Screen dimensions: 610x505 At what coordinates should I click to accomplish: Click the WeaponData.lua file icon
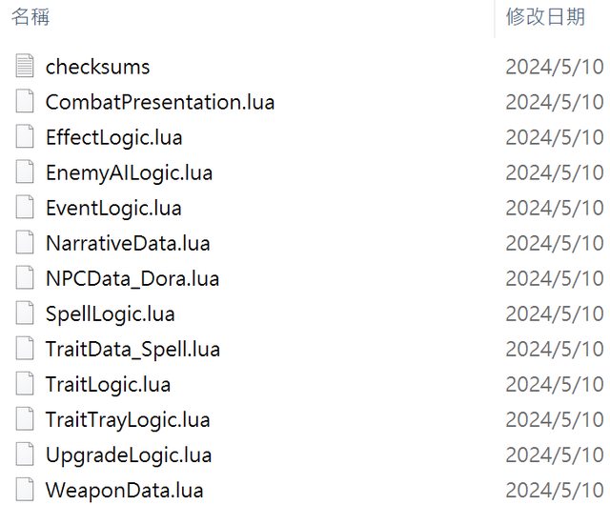25,490
